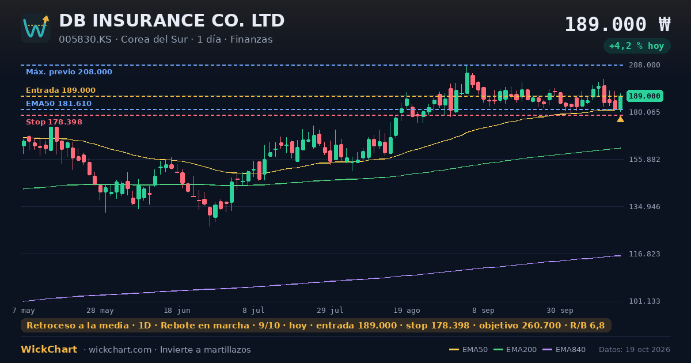Click the 134.946 price axis label

coord(644,207)
